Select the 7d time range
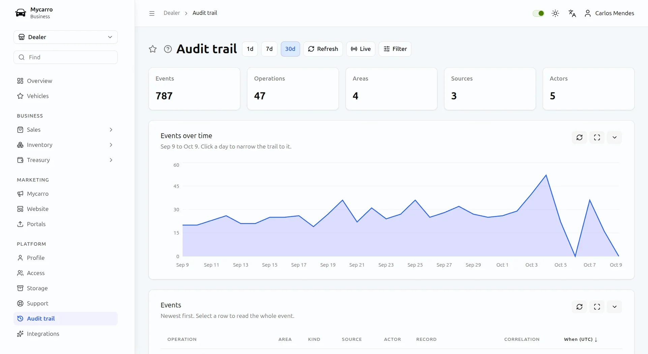This screenshot has height=354, width=648. tap(269, 49)
